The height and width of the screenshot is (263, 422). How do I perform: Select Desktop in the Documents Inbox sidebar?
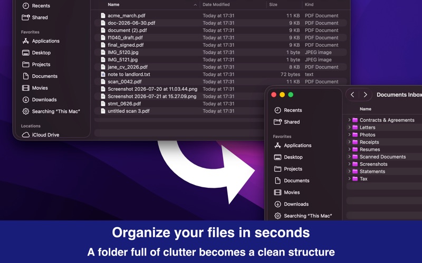(288, 157)
